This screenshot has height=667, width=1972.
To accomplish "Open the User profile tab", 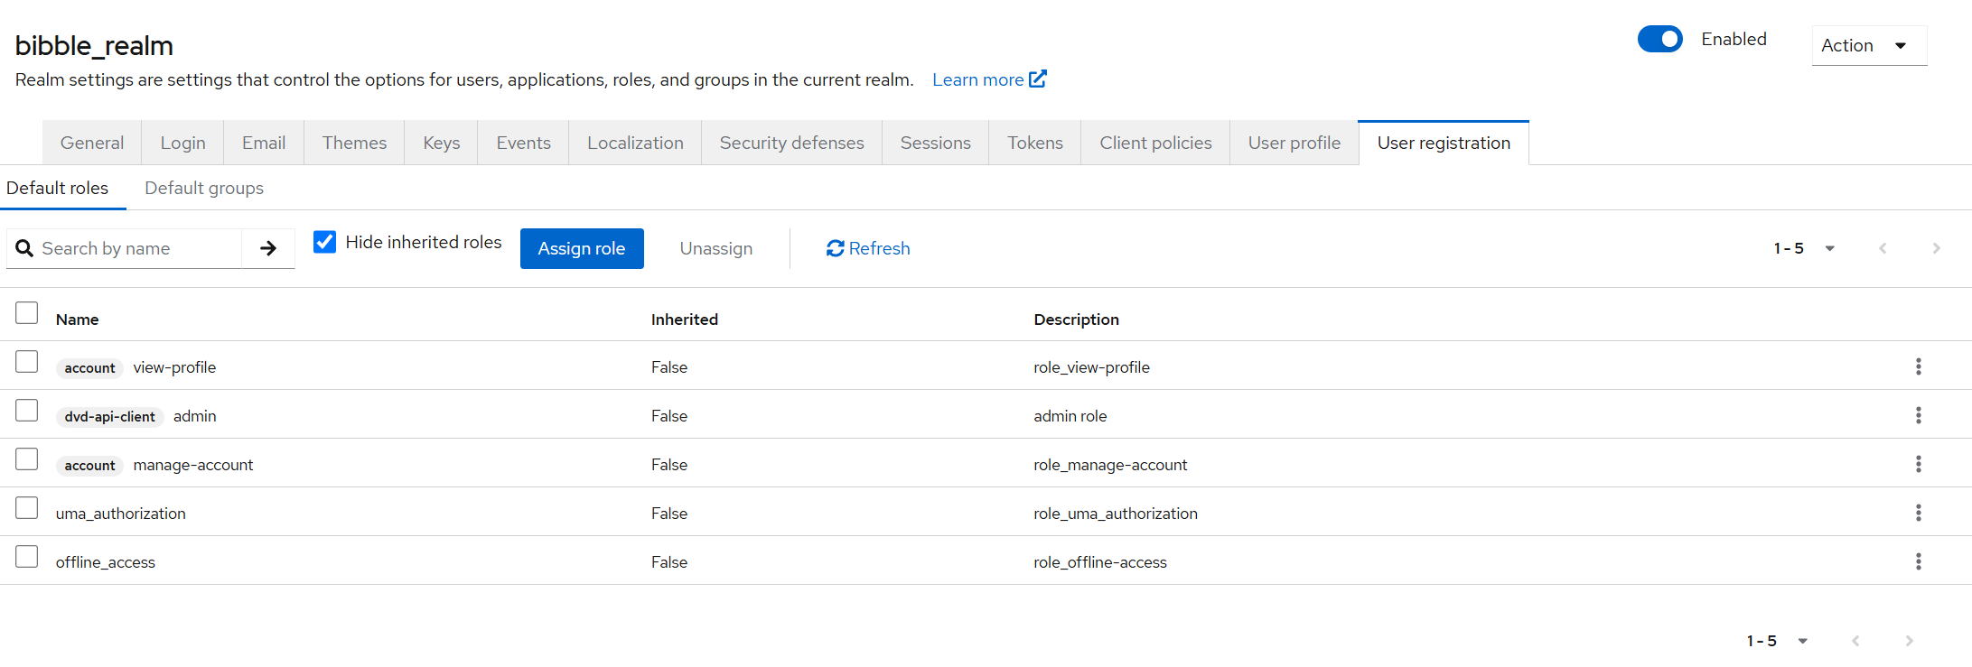I will click(x=1294, y=143).
